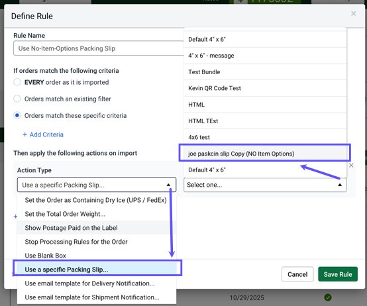Close the Define Rule dialog

click(x=354, y=13)
